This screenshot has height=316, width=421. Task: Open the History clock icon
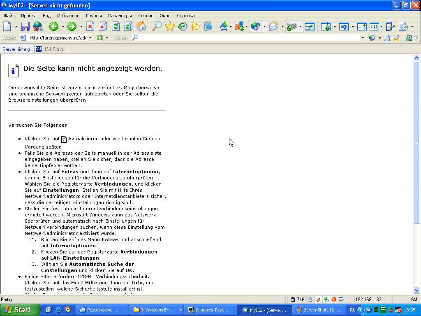[182, 27]
